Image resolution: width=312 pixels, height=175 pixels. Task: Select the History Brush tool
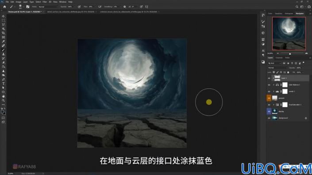(4, 58)
